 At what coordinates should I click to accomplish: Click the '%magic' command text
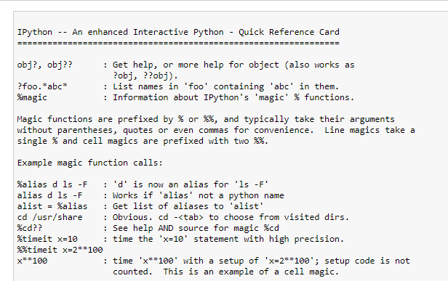(x=32, y=97)
